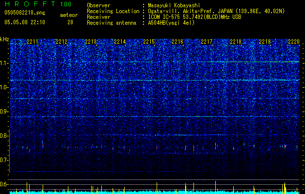
Task: Click the 2219 time marker
Action: (265, 42)
